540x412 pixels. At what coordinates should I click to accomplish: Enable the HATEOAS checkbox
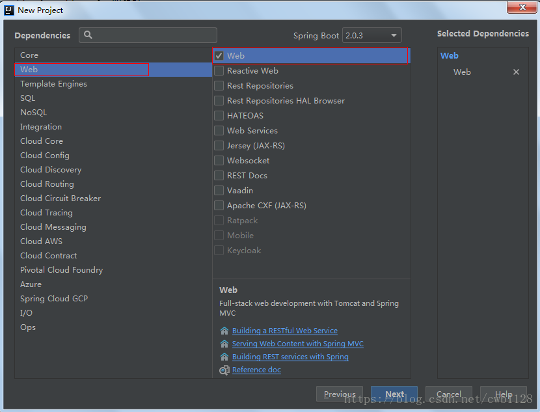(x=219, y=116)
